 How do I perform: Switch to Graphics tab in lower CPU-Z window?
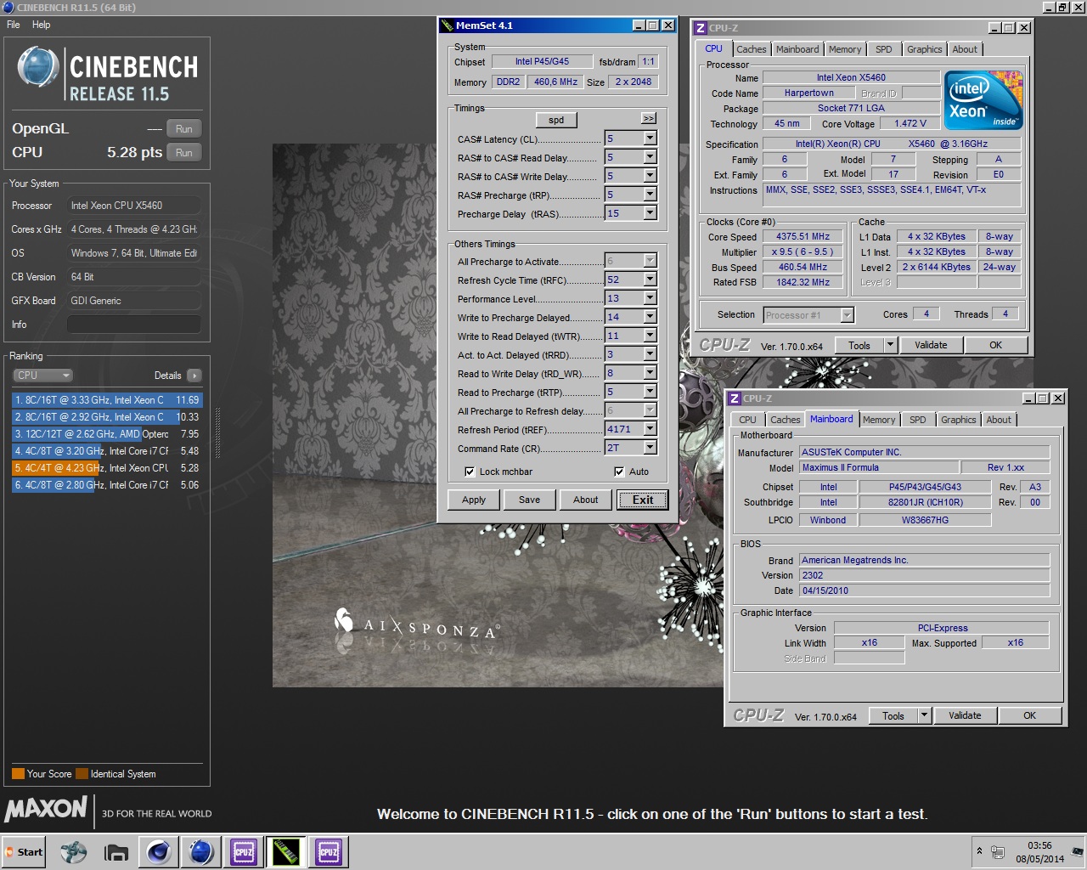[x=958, y=420]
